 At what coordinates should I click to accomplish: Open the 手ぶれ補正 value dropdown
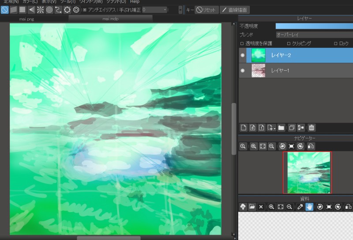click(x=155, y=10)
